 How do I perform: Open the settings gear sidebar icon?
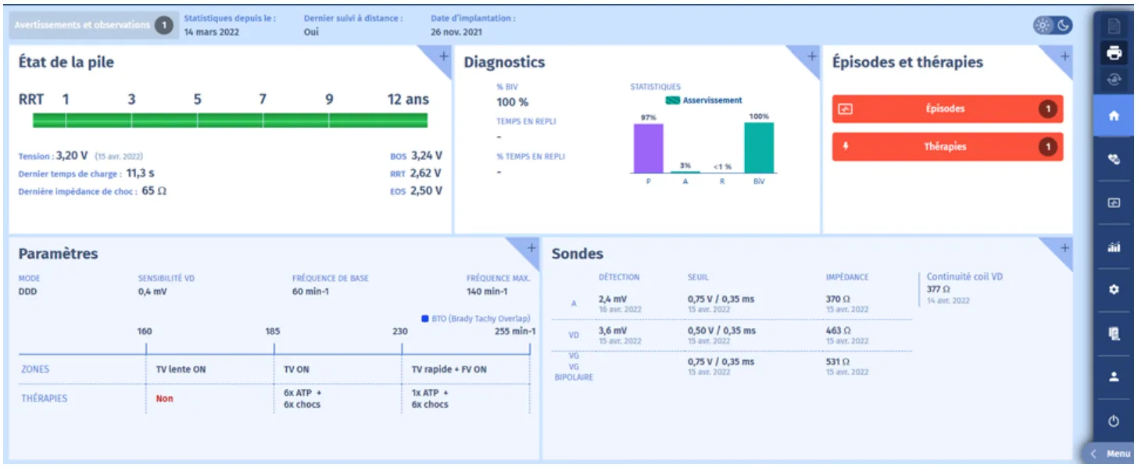click(1114, 290)
